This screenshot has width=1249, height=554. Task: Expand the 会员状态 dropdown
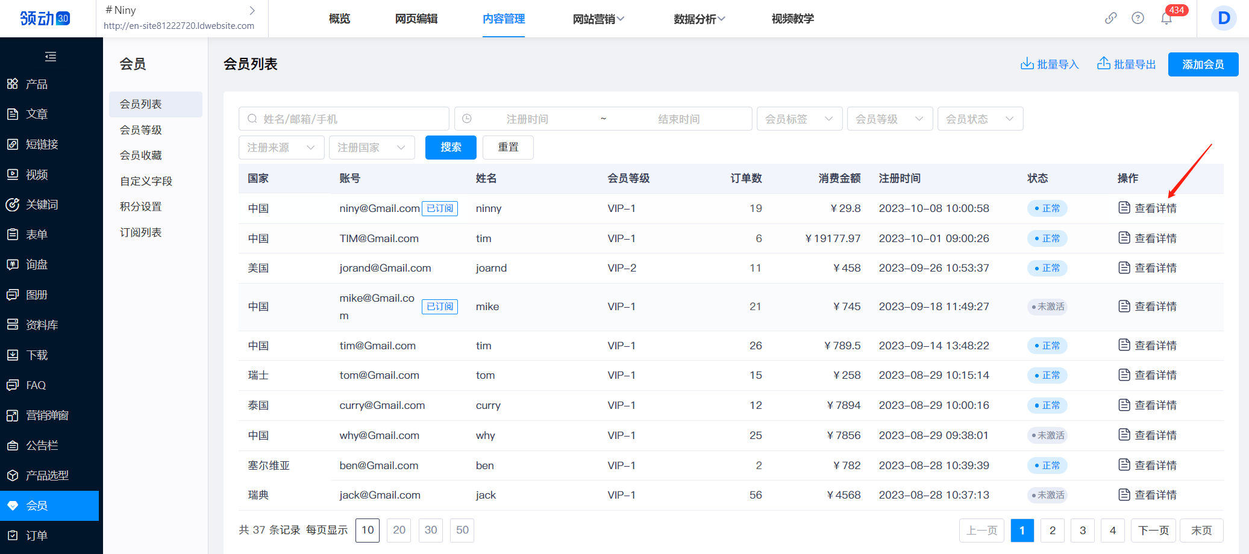(980, 119)
